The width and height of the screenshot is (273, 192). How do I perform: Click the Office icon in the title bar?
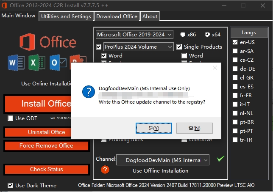coord(4,5)
